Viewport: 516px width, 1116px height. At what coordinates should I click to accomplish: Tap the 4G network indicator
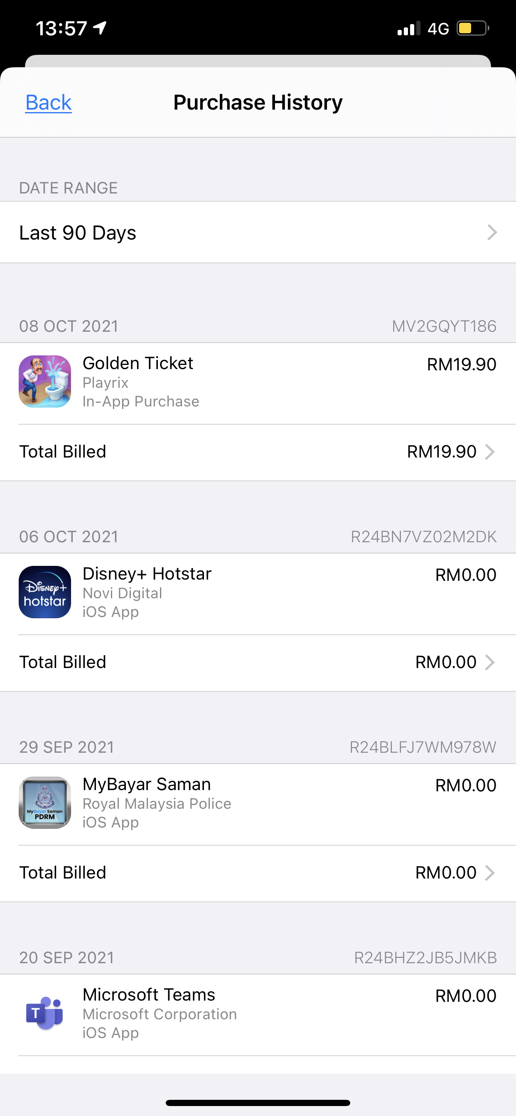click(x=438, y=29)
